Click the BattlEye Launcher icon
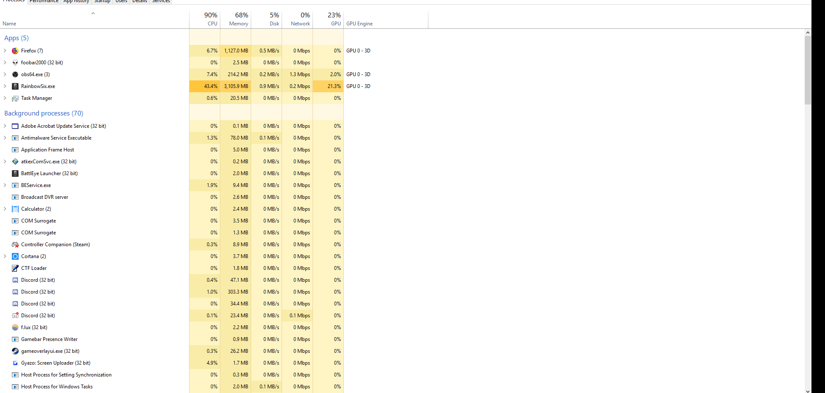This screenshot has width=825, height=393. (x=15, y=173)
